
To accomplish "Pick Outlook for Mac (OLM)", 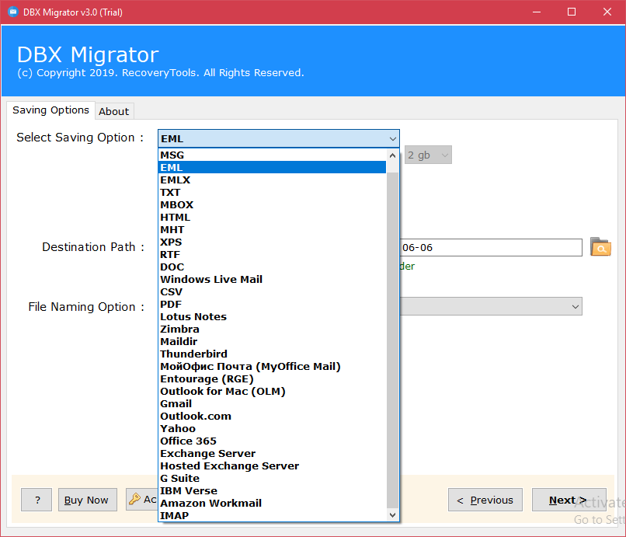I will [x=273, y=391].
